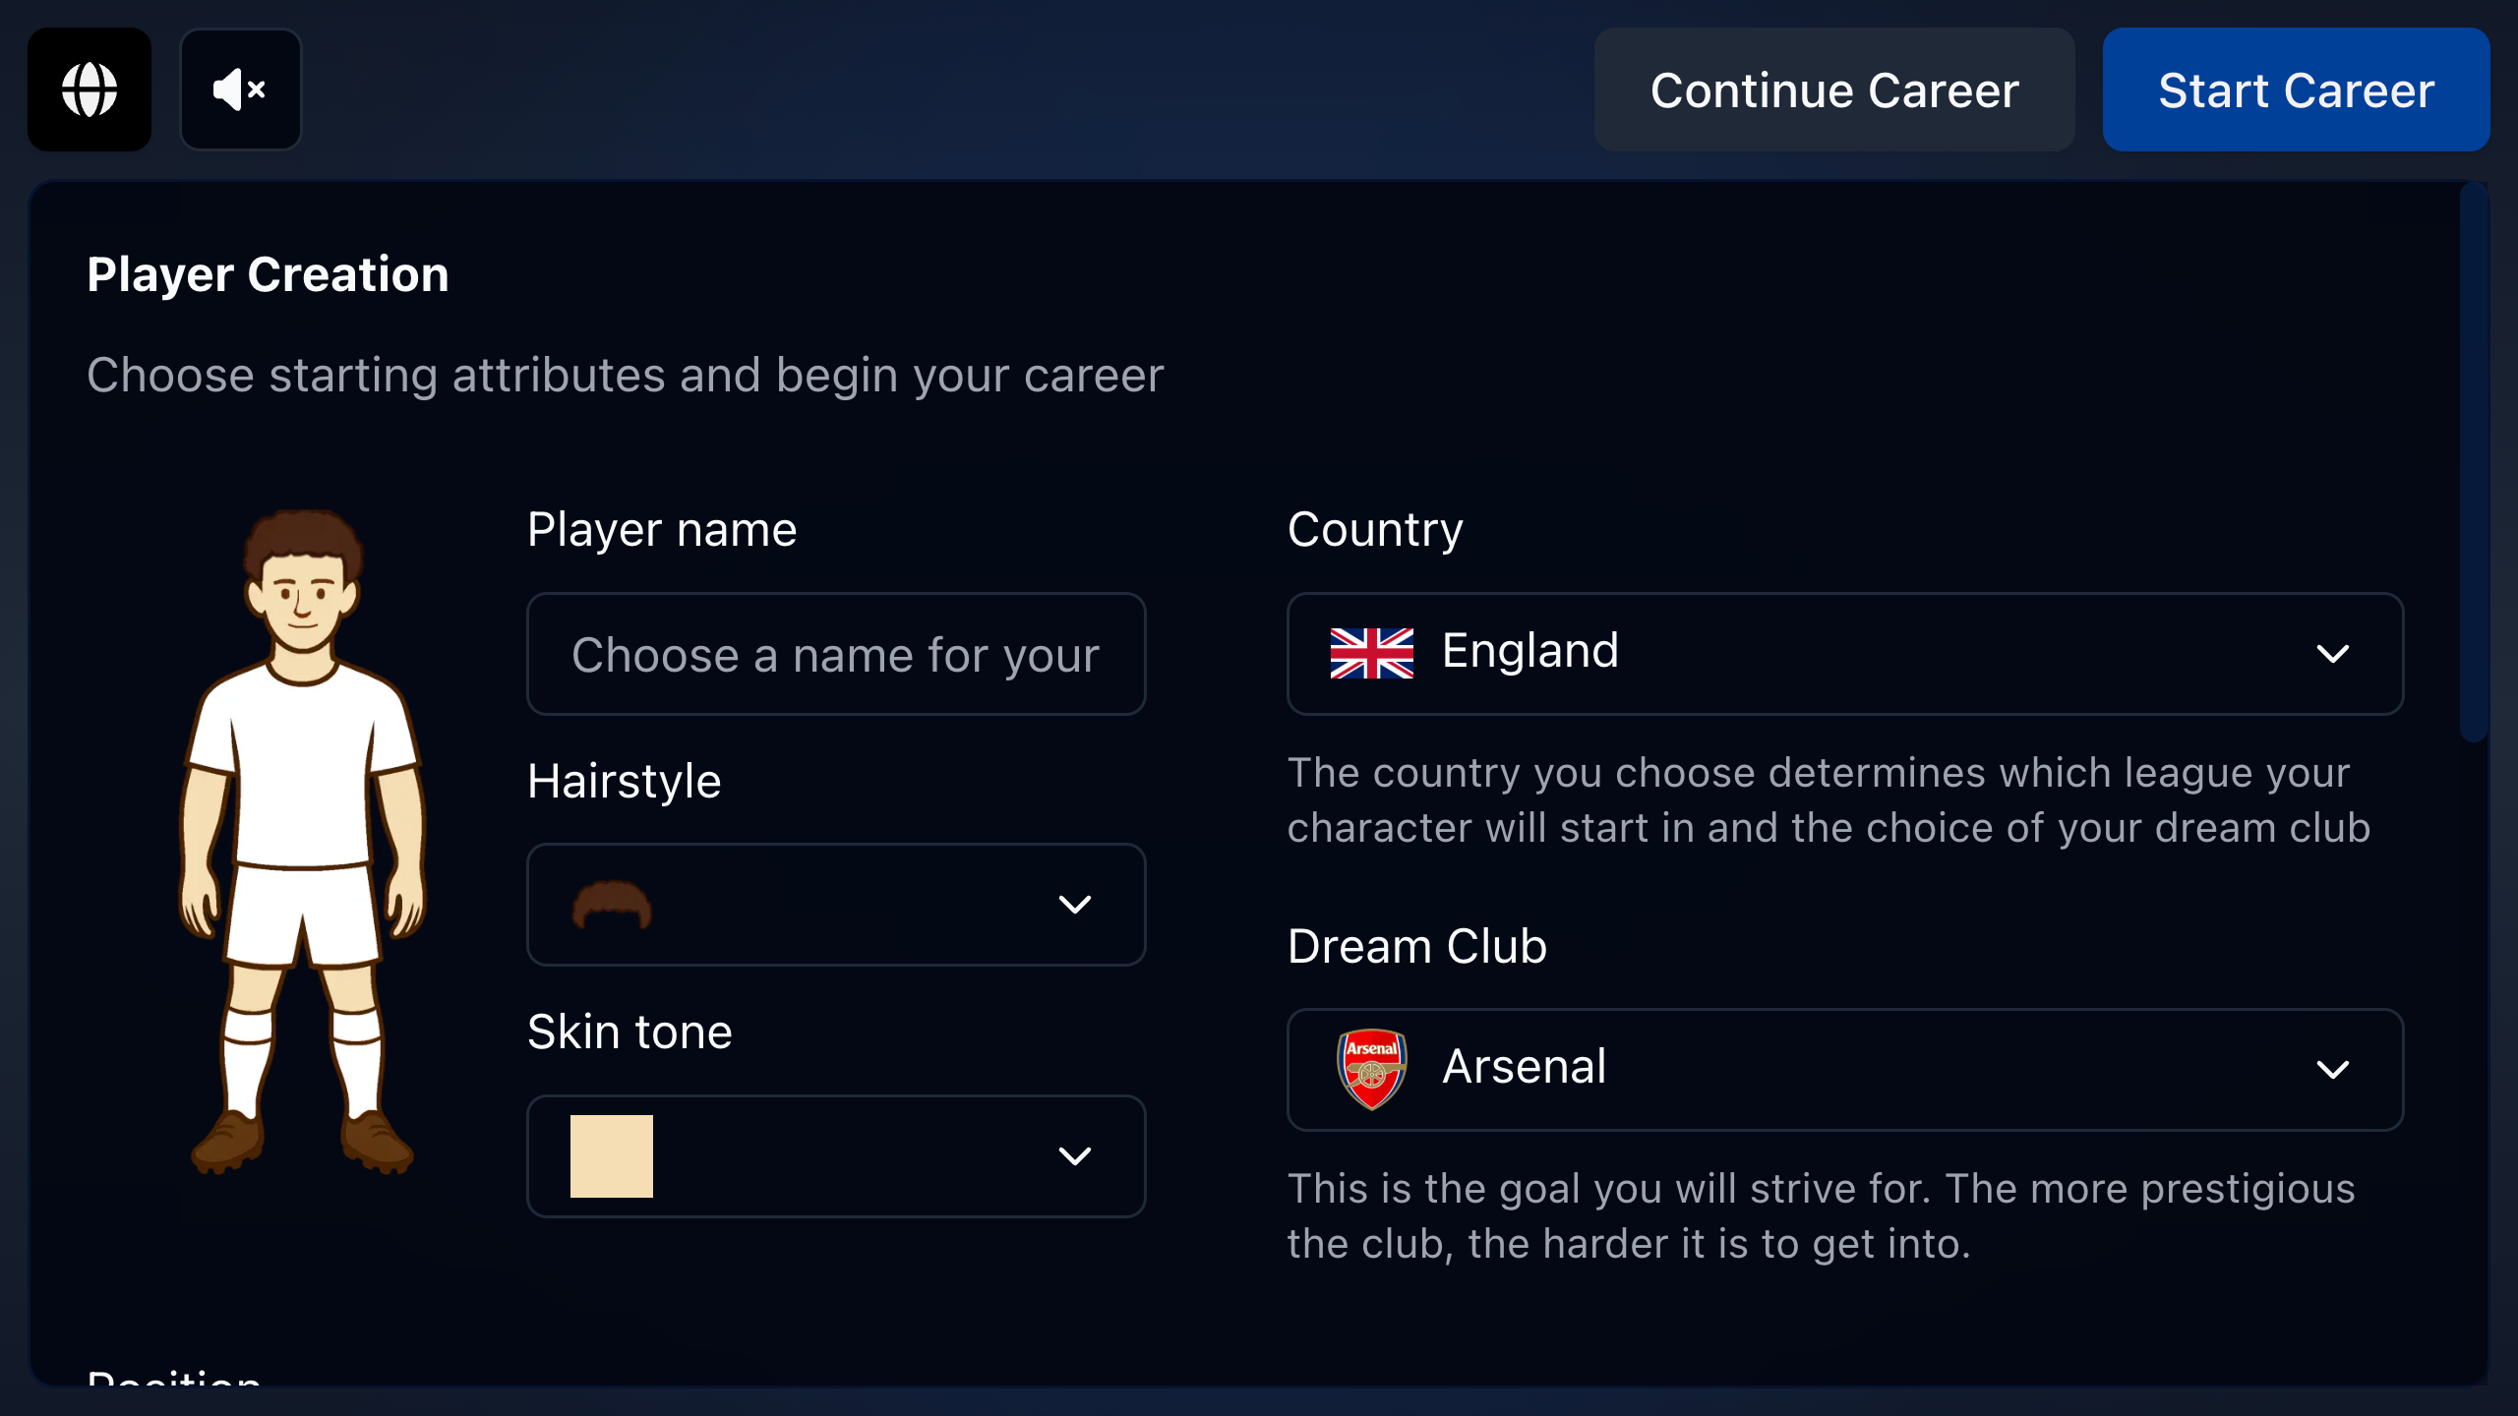
Task: Click the globe language icon
Action: (x=90, y=89)
